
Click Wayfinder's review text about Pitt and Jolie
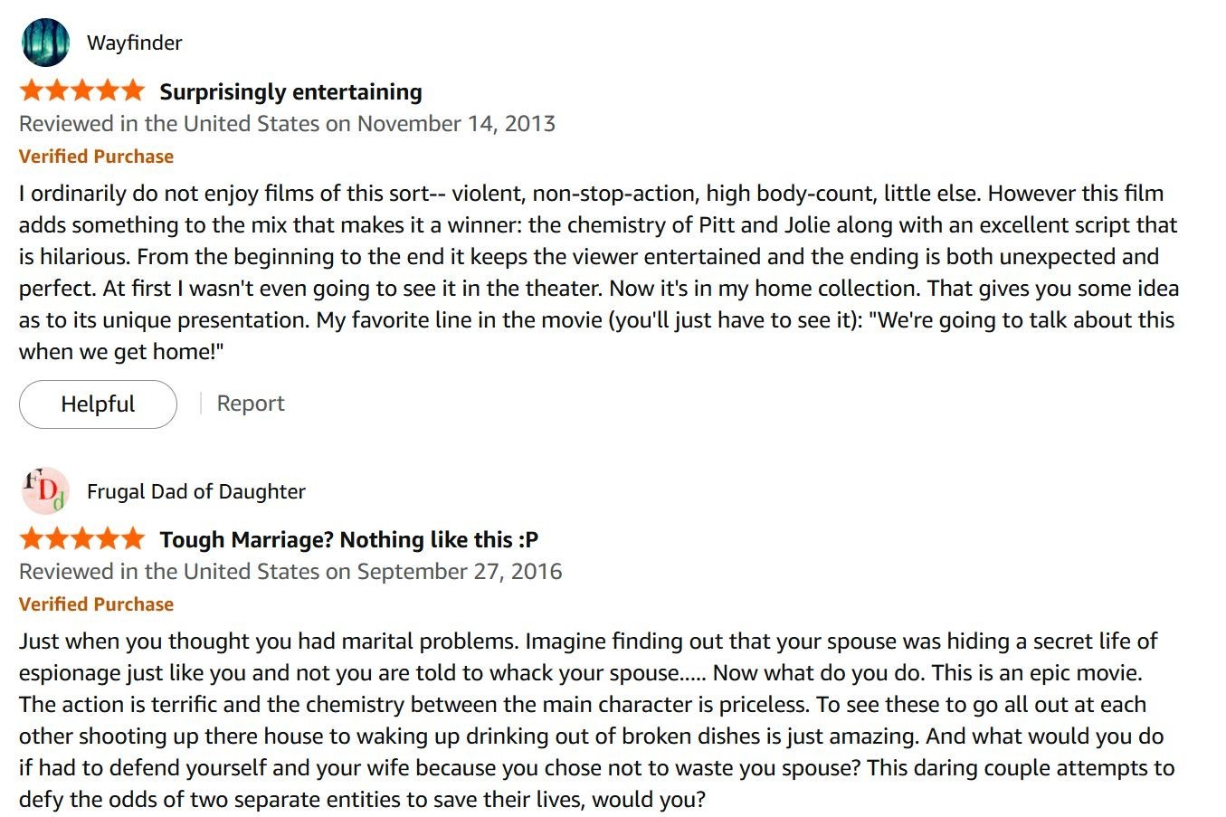coord(599,272)
